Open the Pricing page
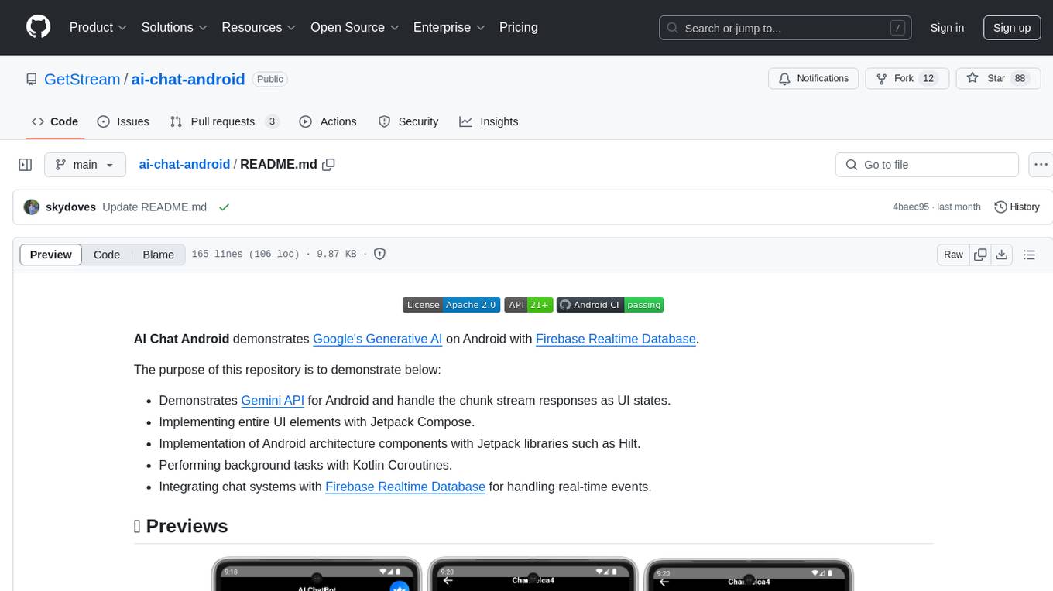Screen dimensions: 1053x591 point(519,27)
